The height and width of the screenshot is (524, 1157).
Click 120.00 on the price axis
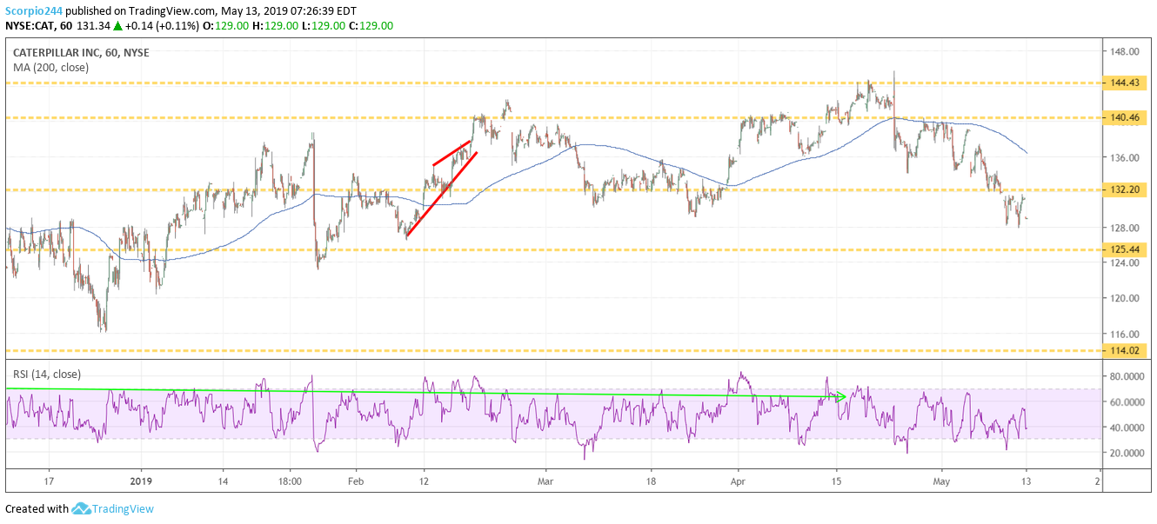point(1126,298)
